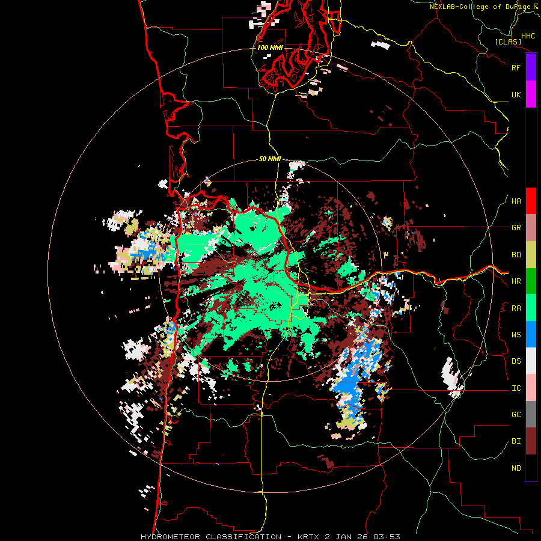541x541 pixels.
Task: Click the RA legend label
Action: pos(516,308)
